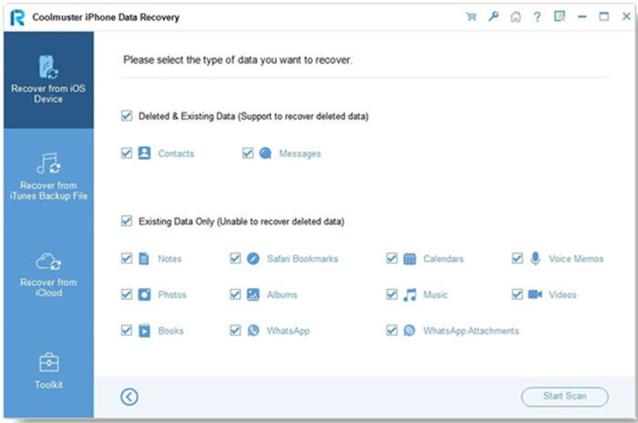Click the WhatsApp Attachments icon

(x=409, y=331)
